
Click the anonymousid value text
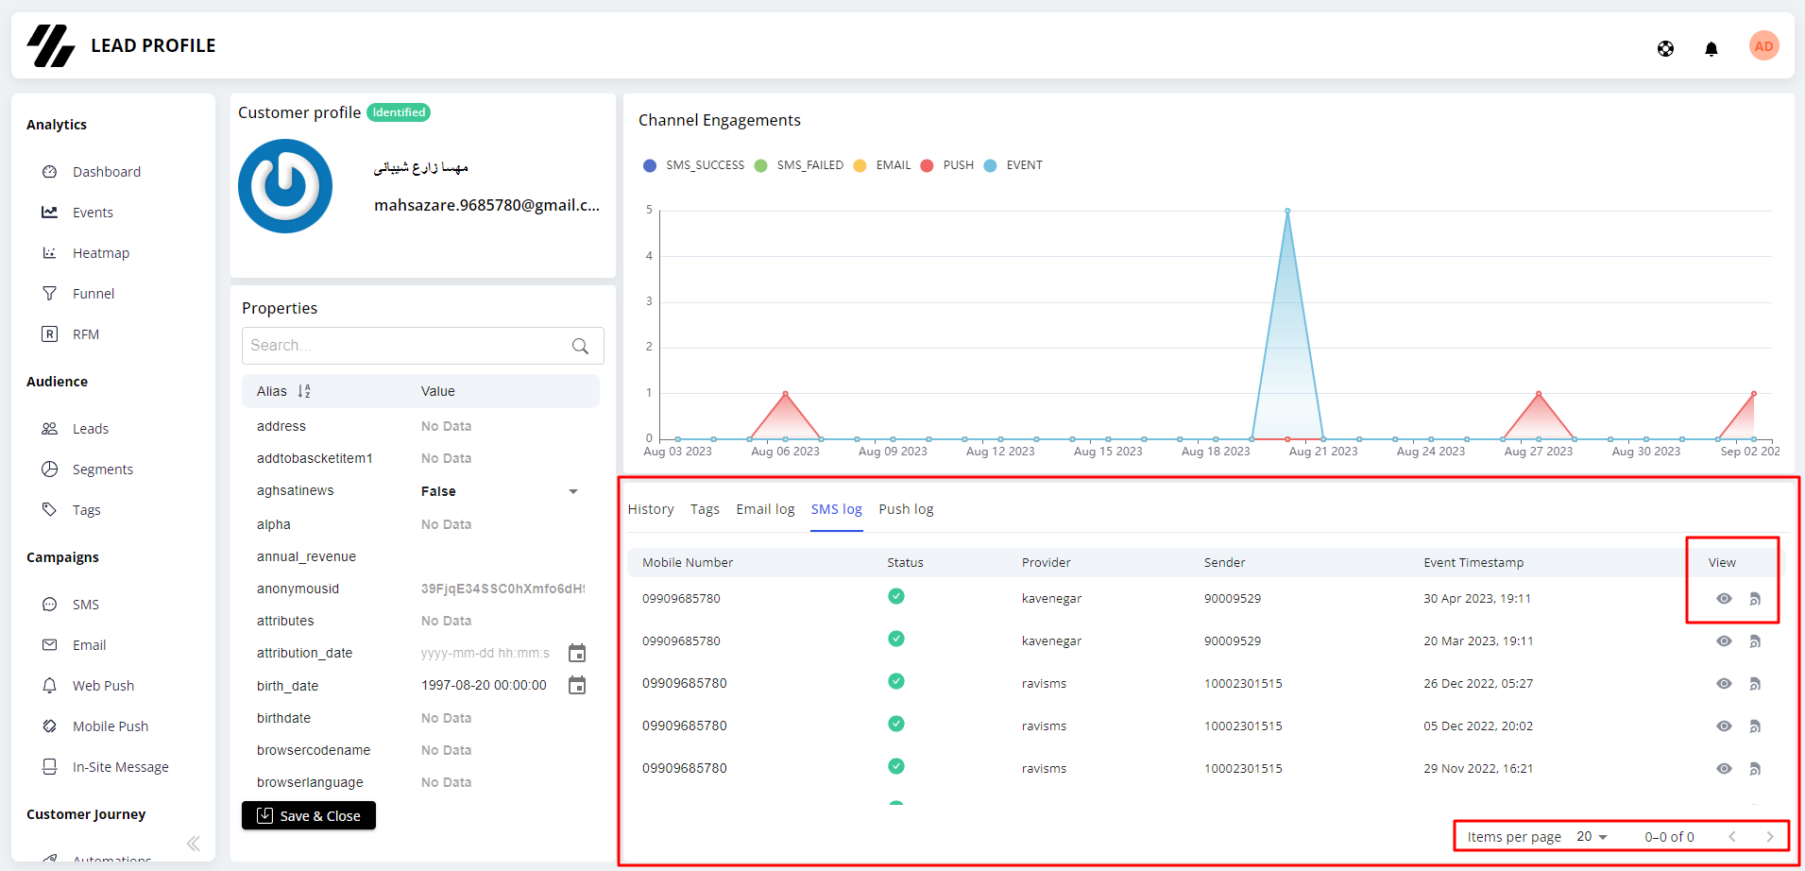tap(502, 589)
